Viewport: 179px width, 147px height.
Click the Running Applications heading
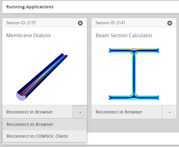point(30,7)
